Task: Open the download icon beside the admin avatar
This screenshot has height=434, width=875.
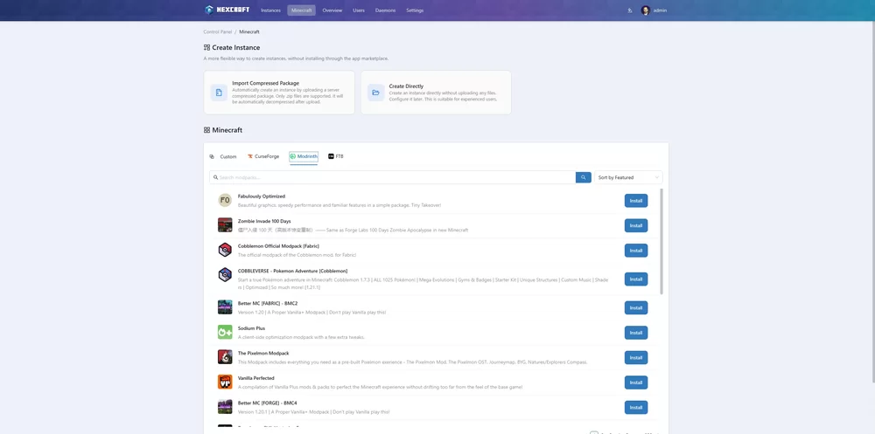Action: [x=629, y=10]
